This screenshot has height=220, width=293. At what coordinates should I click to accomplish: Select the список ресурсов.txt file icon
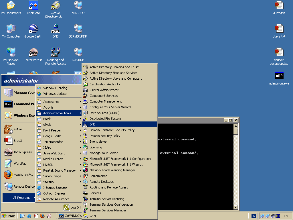tap(279, 56)
